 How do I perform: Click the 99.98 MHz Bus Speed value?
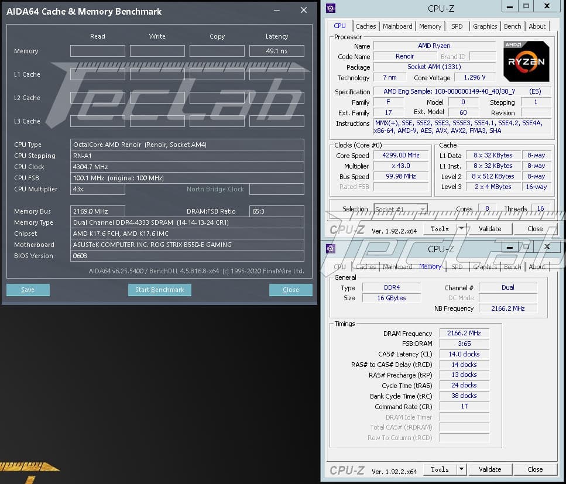(401, 176)
